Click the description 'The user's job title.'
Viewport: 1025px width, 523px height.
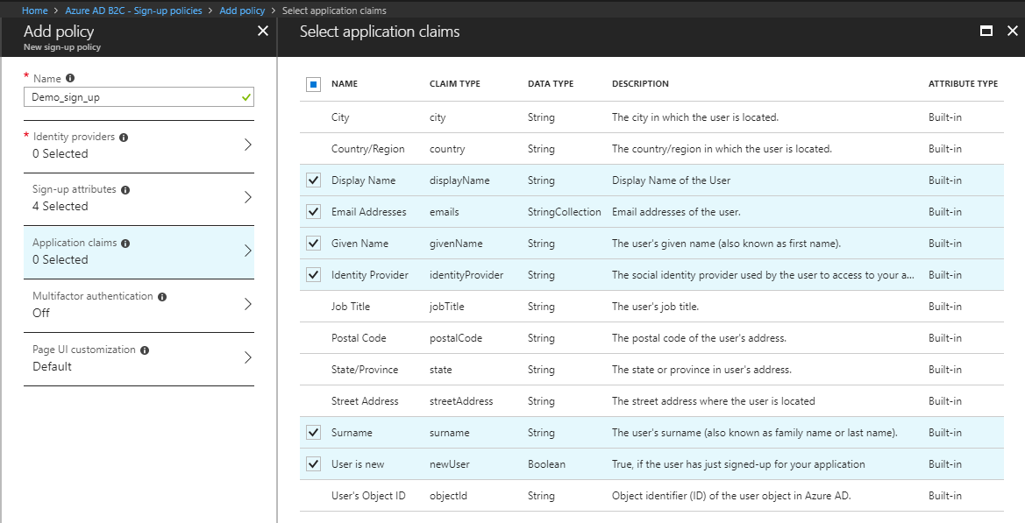pyautogui.click(x=656, y=307)
